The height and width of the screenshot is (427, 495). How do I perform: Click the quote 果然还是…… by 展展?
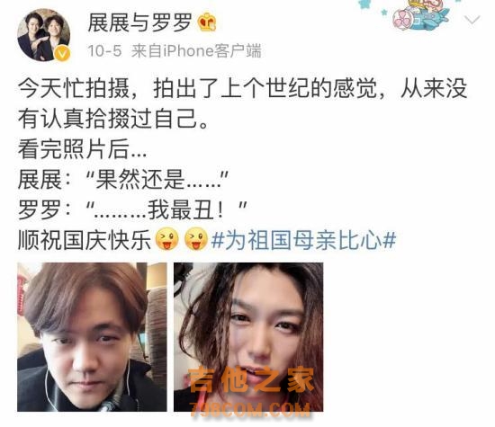[x=157, y=180]
